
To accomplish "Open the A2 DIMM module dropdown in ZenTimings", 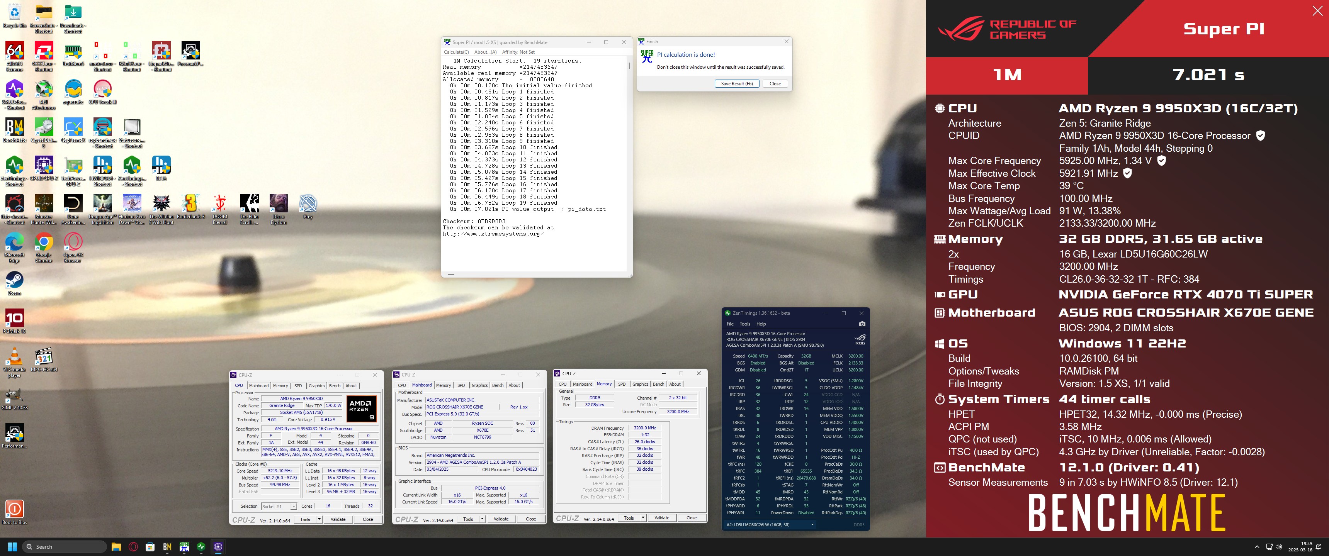I will (770, 525).
